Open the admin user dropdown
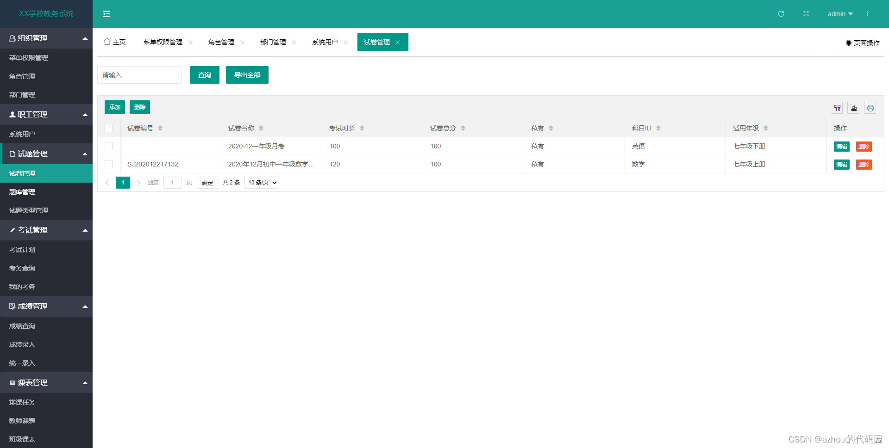 coord(840,14)
